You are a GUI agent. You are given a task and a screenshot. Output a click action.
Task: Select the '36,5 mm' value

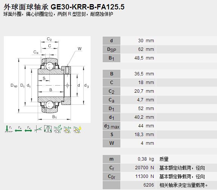[144, 74]
